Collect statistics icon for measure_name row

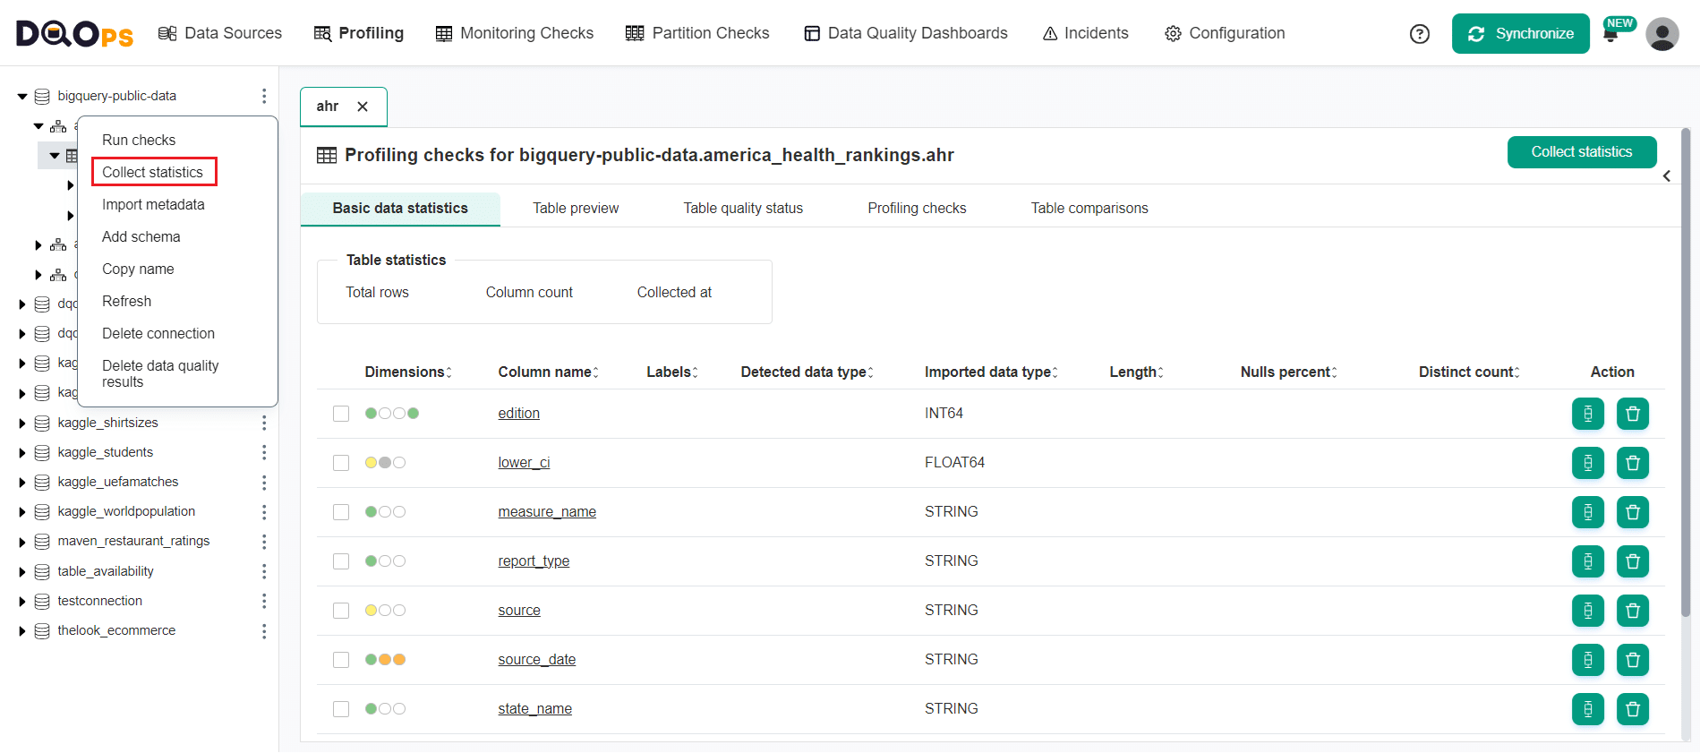pyautogui.click(x=1587, y=512)
